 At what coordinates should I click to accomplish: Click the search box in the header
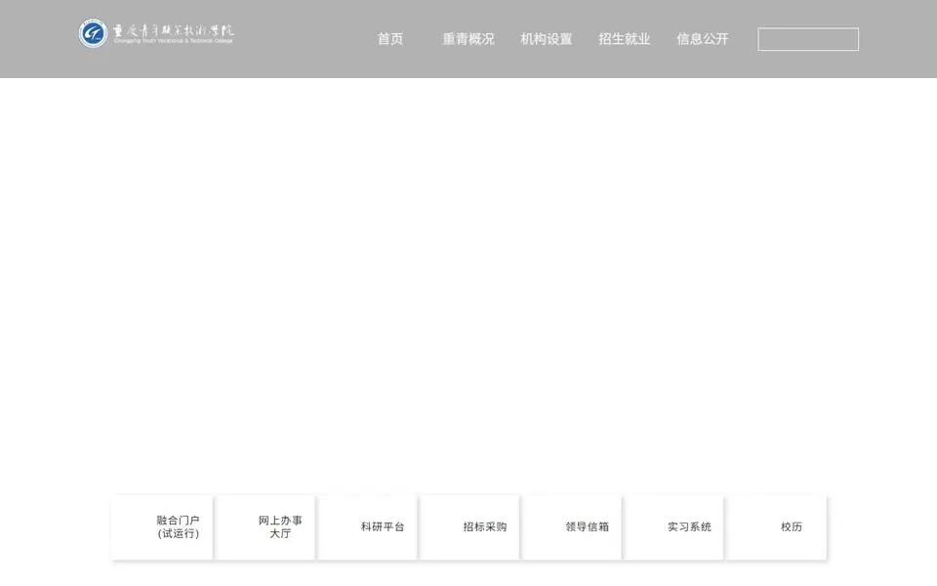[x=808, y=39]
